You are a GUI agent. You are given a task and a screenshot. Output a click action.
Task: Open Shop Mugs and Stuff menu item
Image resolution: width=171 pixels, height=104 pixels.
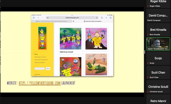(40, 57)
